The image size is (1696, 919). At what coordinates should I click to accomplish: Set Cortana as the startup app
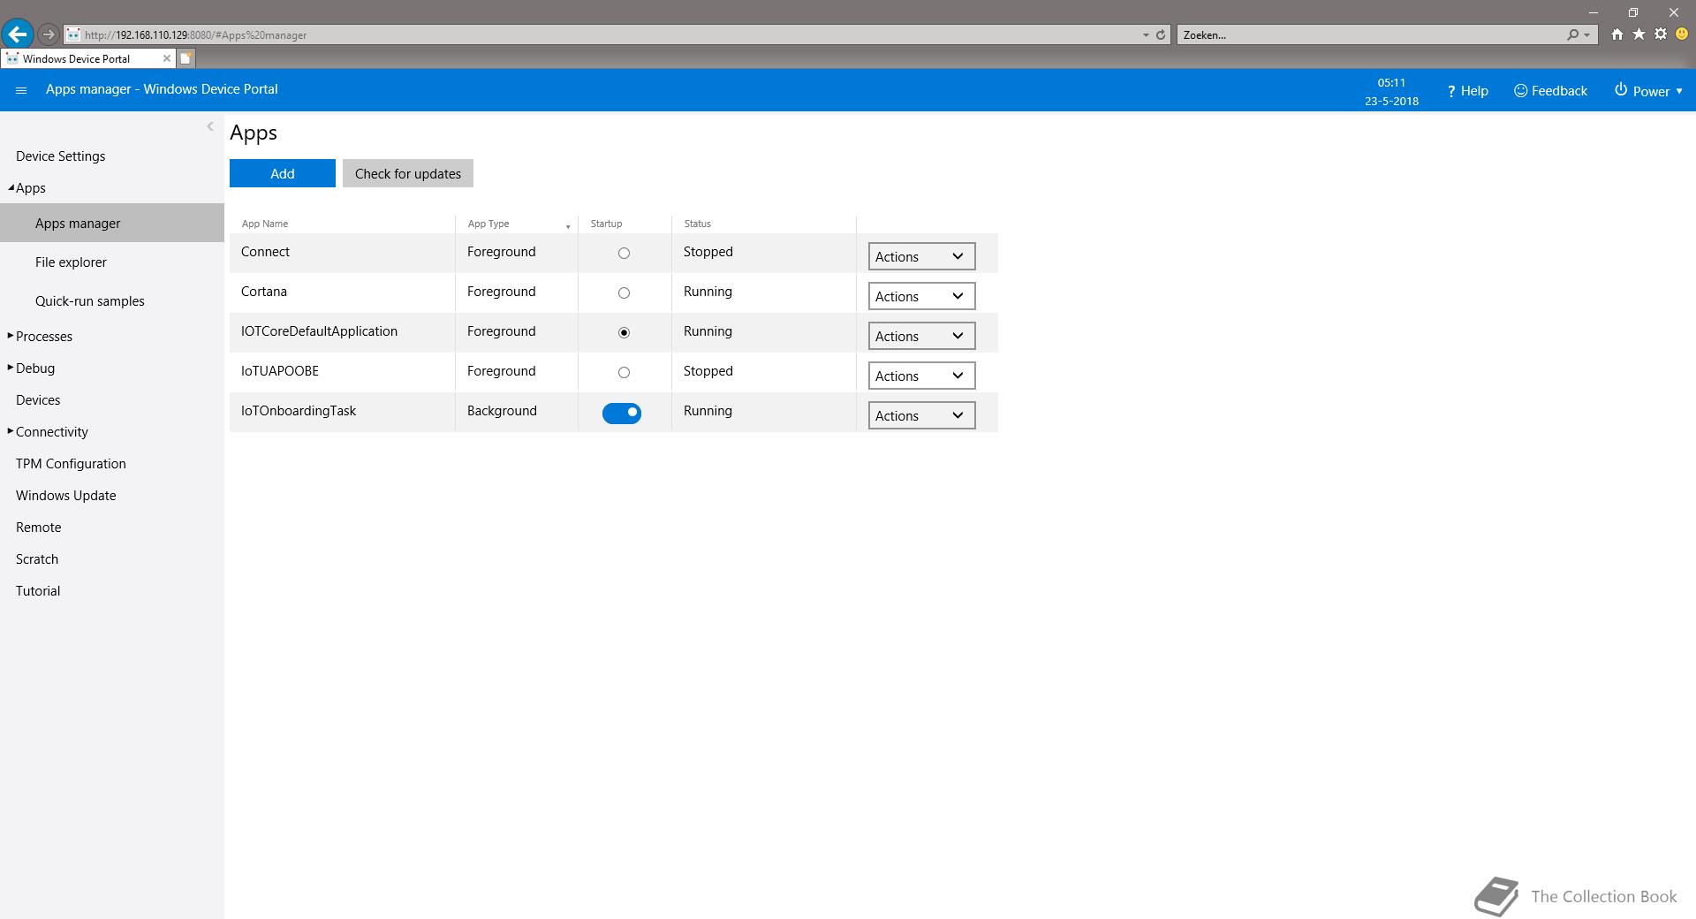[x=624, y=292]
